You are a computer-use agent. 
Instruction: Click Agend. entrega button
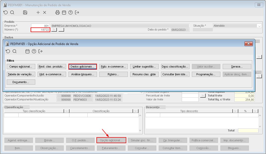19,140
